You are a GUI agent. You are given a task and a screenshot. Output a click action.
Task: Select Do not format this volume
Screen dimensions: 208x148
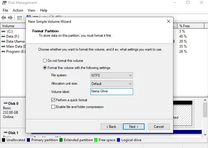(x=45, y=61)
